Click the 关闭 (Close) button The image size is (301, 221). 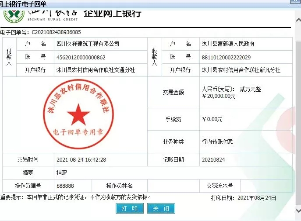(x=161, y=208)
